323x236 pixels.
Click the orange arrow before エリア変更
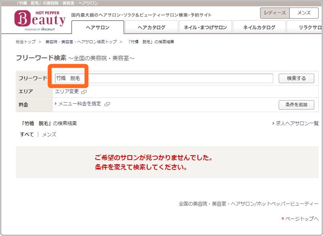click(54, 91)
